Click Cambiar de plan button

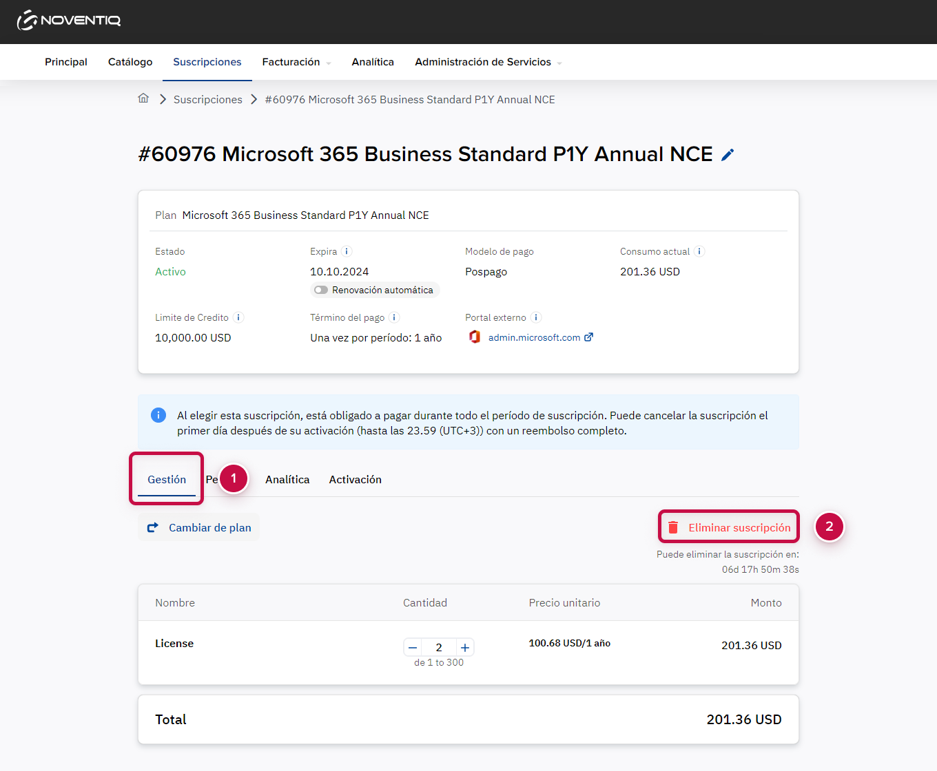199,527
